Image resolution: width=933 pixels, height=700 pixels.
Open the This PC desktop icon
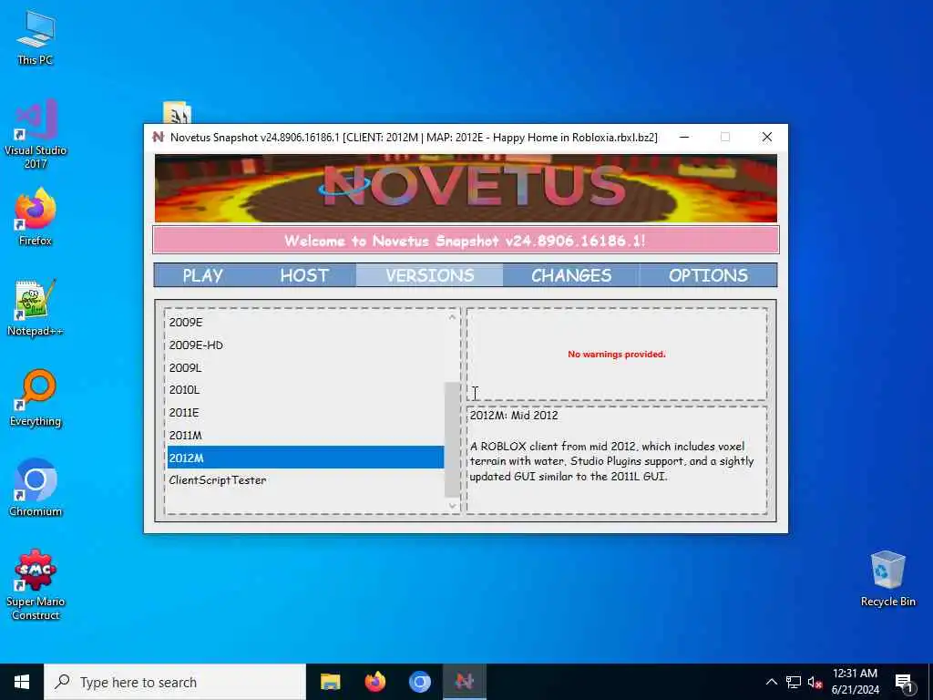pyautogui.click(x=36, y=36)
